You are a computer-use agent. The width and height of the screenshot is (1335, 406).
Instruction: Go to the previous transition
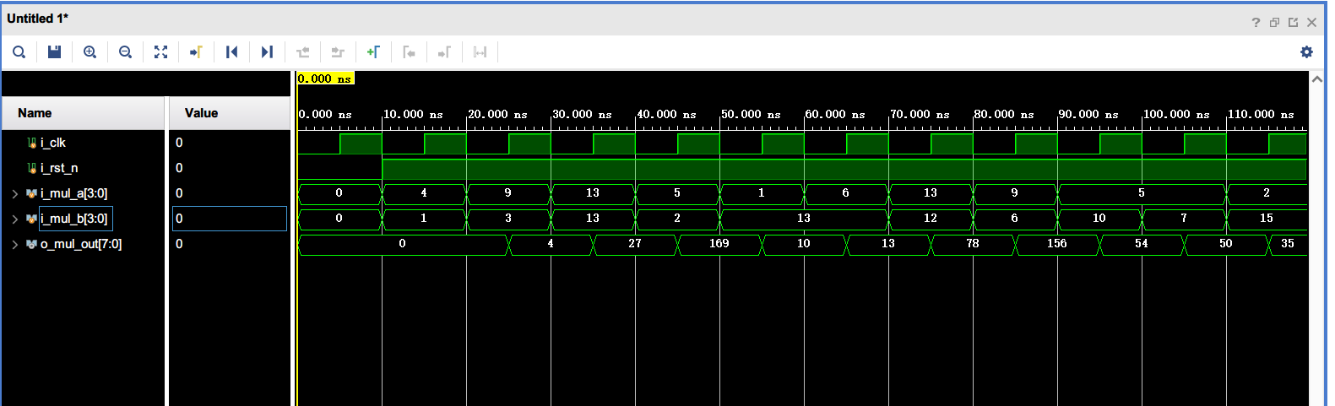[302, 52]
